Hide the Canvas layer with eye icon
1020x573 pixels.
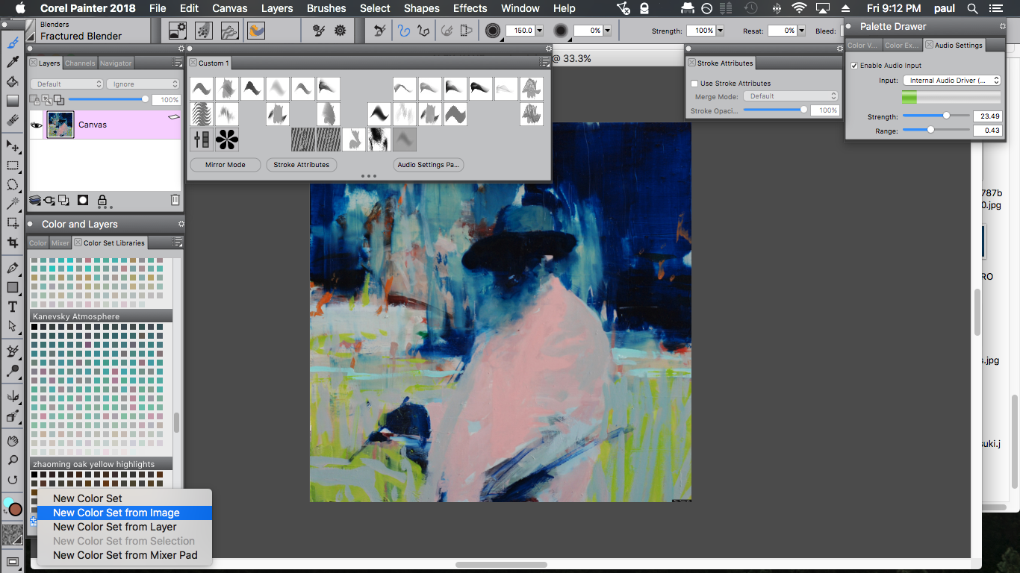coord(37,125)
